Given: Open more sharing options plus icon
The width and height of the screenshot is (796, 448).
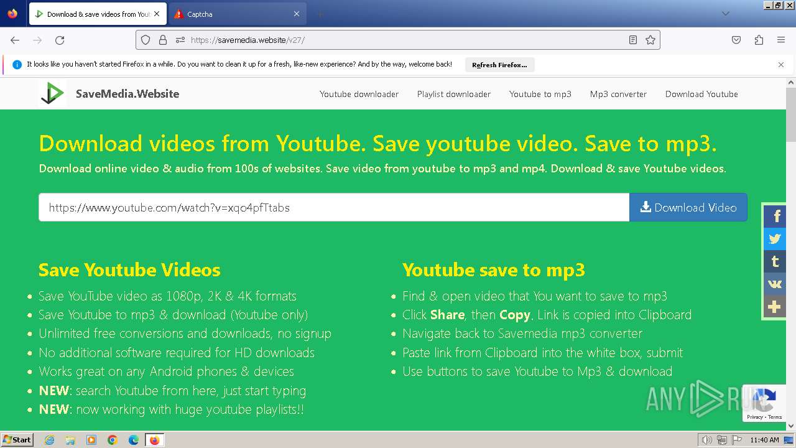Looking at the screenshot, I should coord(775,307).
